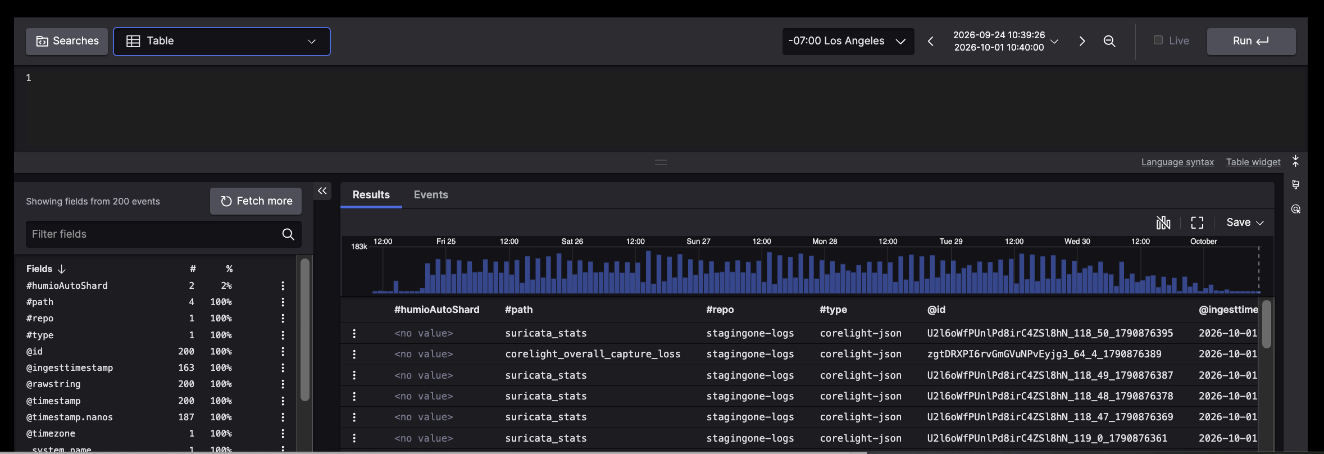
Task: Click the @id column header
Action: pyautogui.click(x=936, y=310)
